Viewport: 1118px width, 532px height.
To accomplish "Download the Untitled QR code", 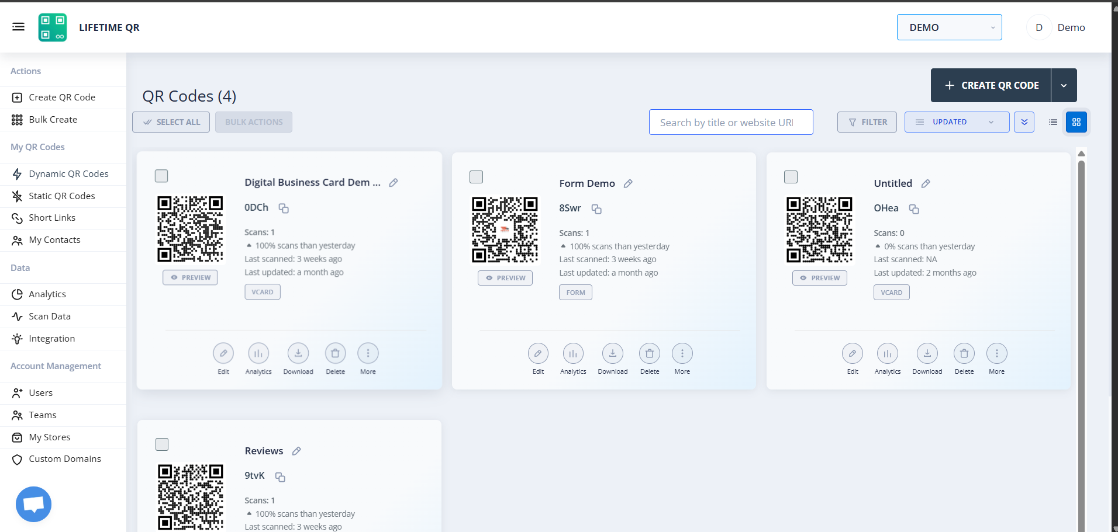I will coord(927,353).
